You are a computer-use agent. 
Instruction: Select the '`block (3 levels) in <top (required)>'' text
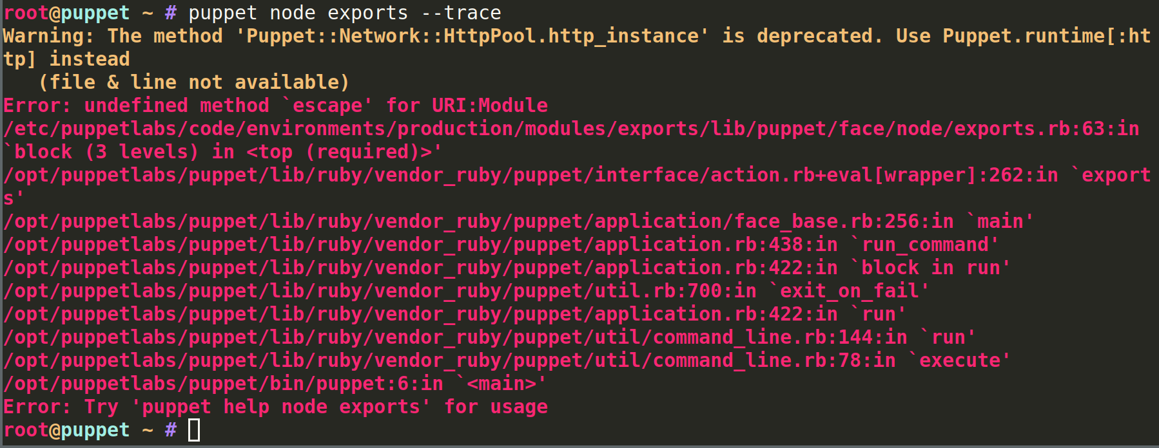pyautogui.click(x=223, y=152)
